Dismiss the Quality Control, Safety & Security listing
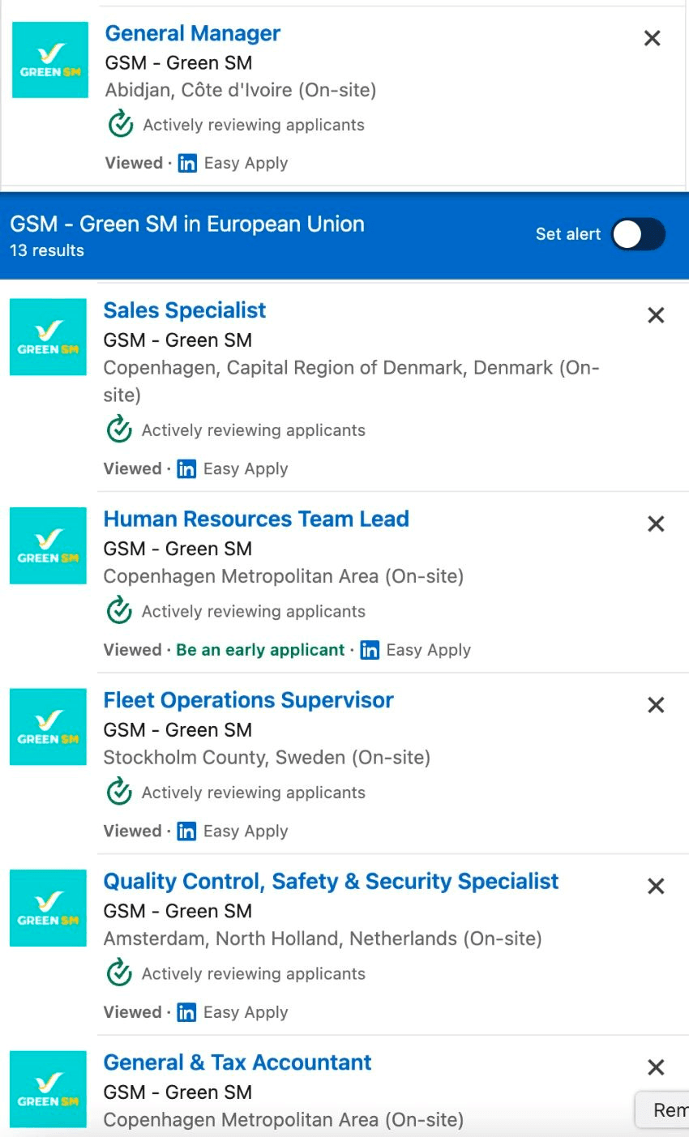The image size is (689, 1137). [x=656, y=886]
